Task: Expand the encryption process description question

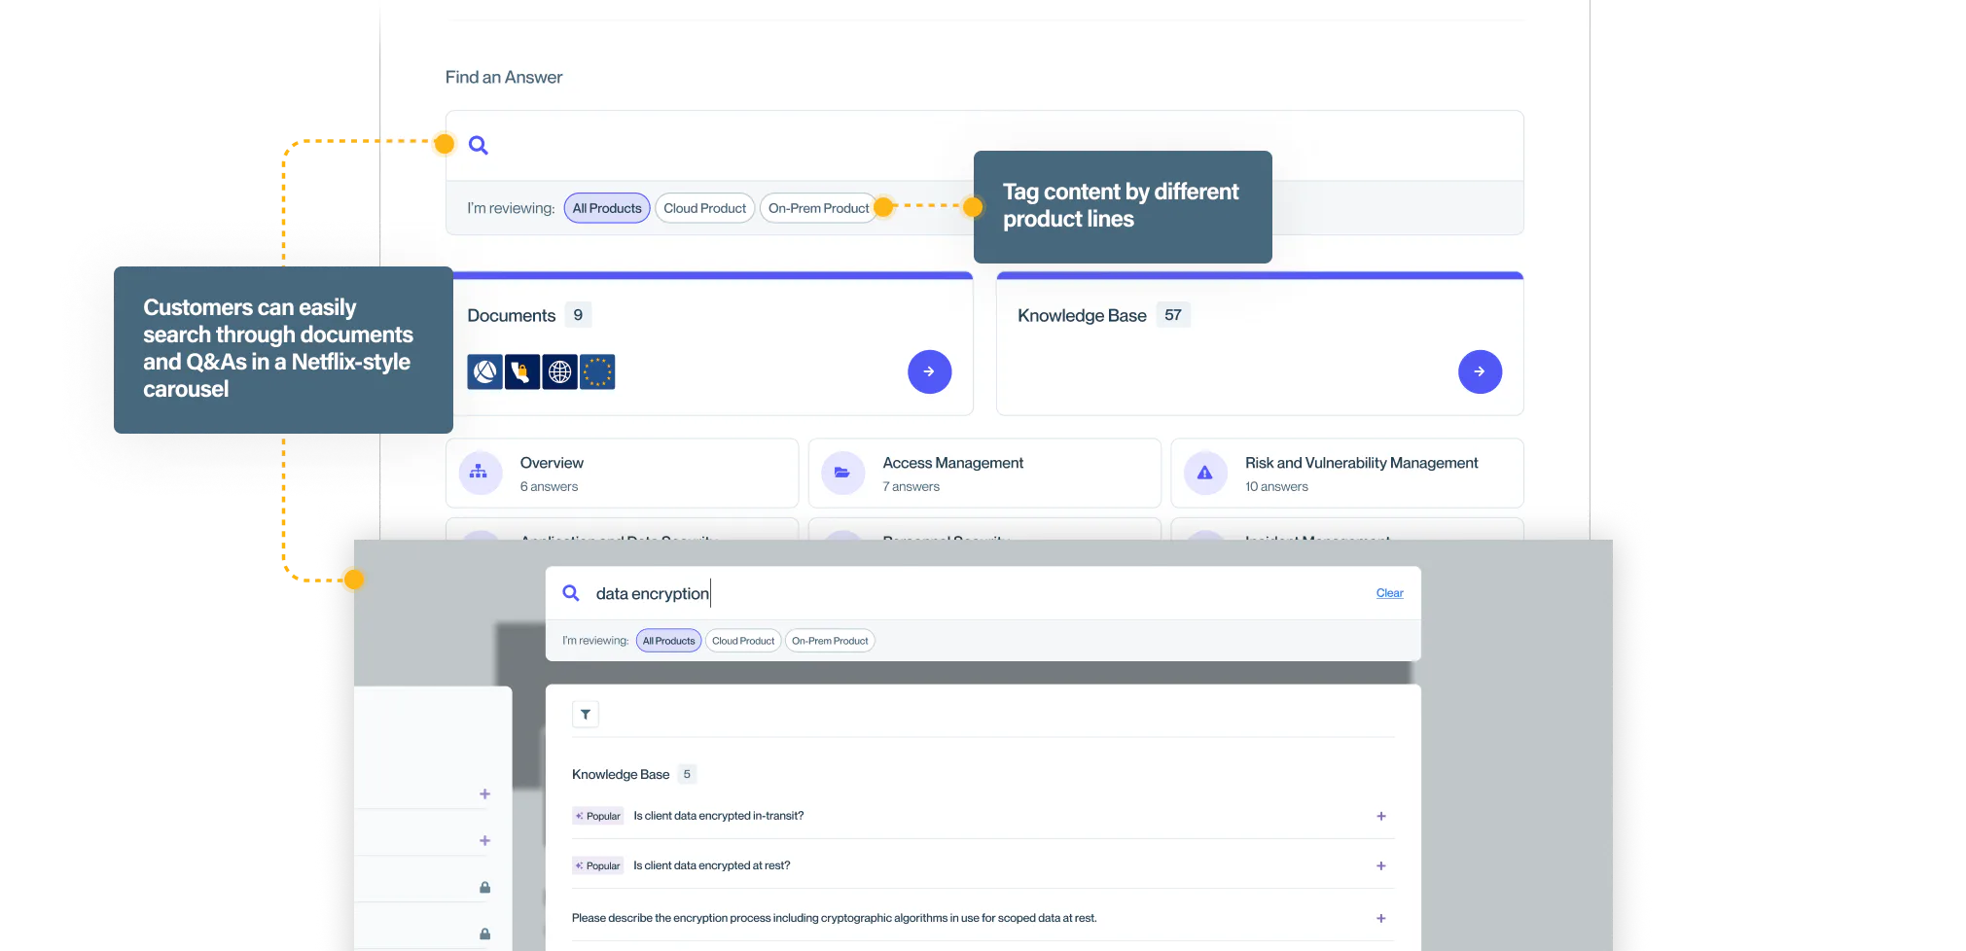Action: pyautogui.click(x=1380, y=919)
